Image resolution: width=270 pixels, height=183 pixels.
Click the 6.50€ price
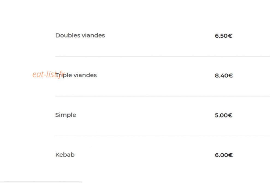click(x=224, y=36)
